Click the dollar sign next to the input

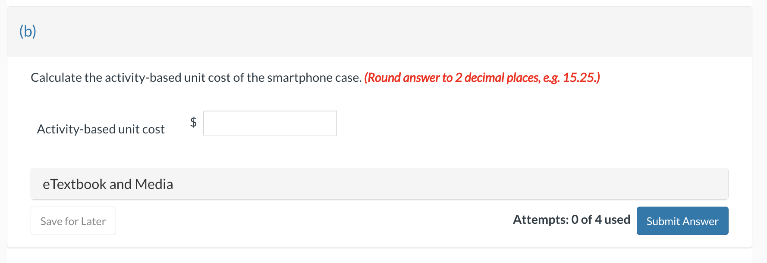193,123
